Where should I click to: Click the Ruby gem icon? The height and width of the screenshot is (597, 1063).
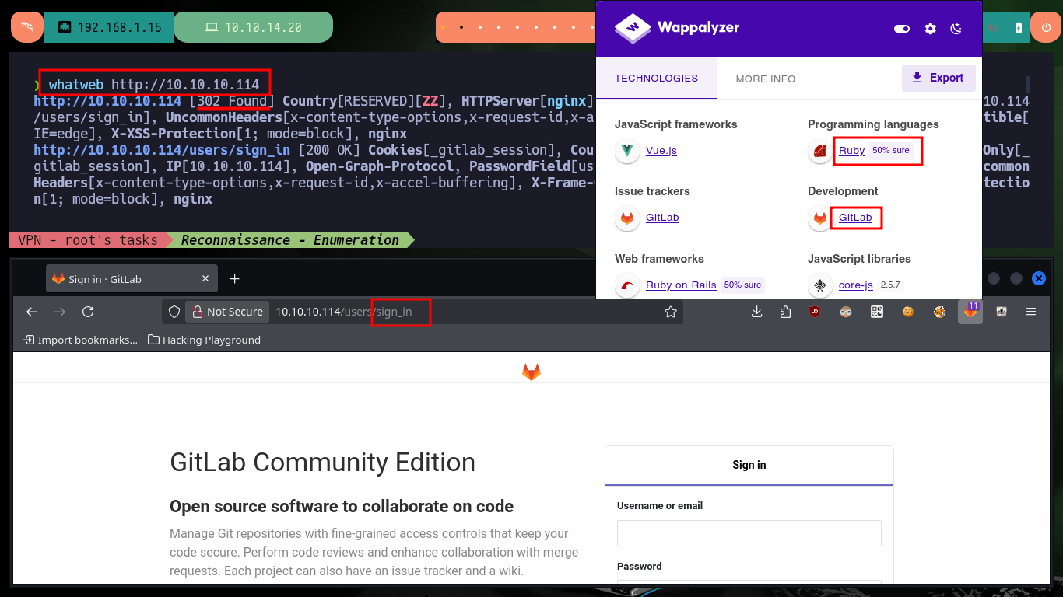[820, 151]
